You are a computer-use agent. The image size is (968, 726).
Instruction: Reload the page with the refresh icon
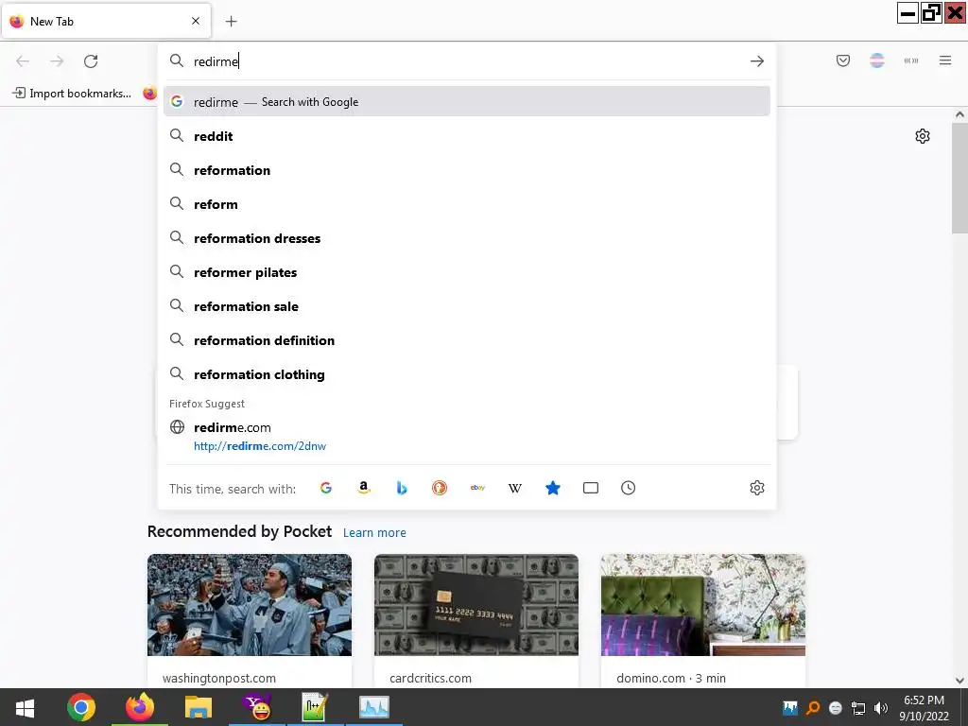(91, 61)
